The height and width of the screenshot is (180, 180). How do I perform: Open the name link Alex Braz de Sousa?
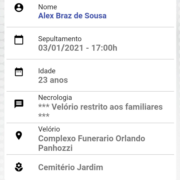72,16
